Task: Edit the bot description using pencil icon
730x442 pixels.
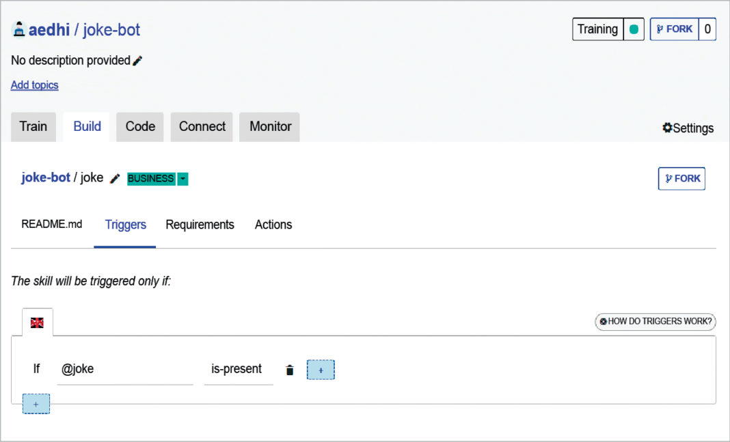Action: click(x=137, y=60)
